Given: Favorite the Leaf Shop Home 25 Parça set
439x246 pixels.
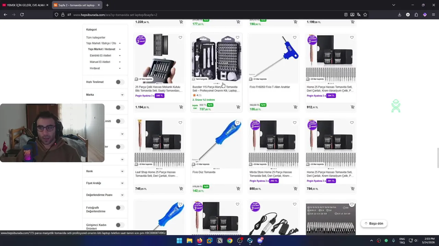Looking at the screenshot, I should [x=180, y=123].
